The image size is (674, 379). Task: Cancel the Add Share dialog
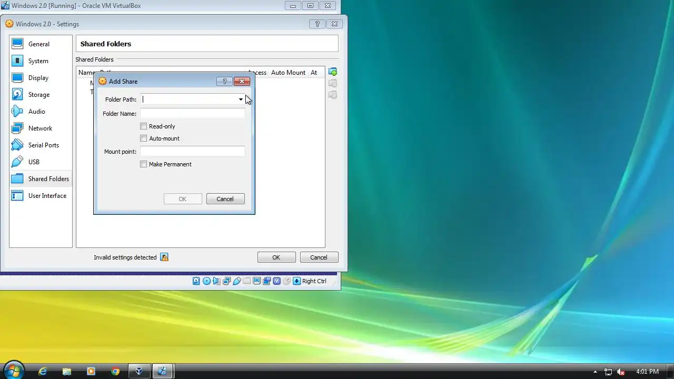(x=225, y=199)
